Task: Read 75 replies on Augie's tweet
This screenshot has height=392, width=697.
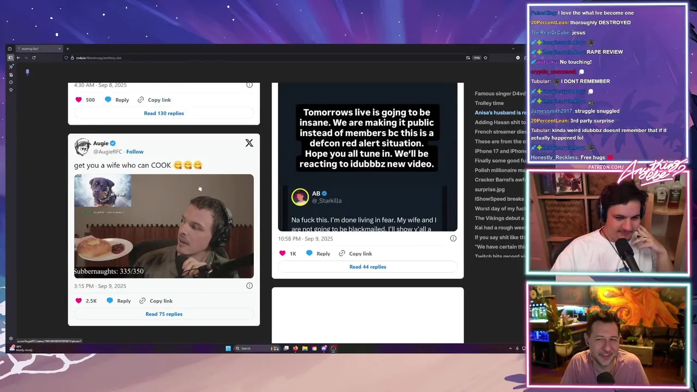Action: tap(164, 314)
